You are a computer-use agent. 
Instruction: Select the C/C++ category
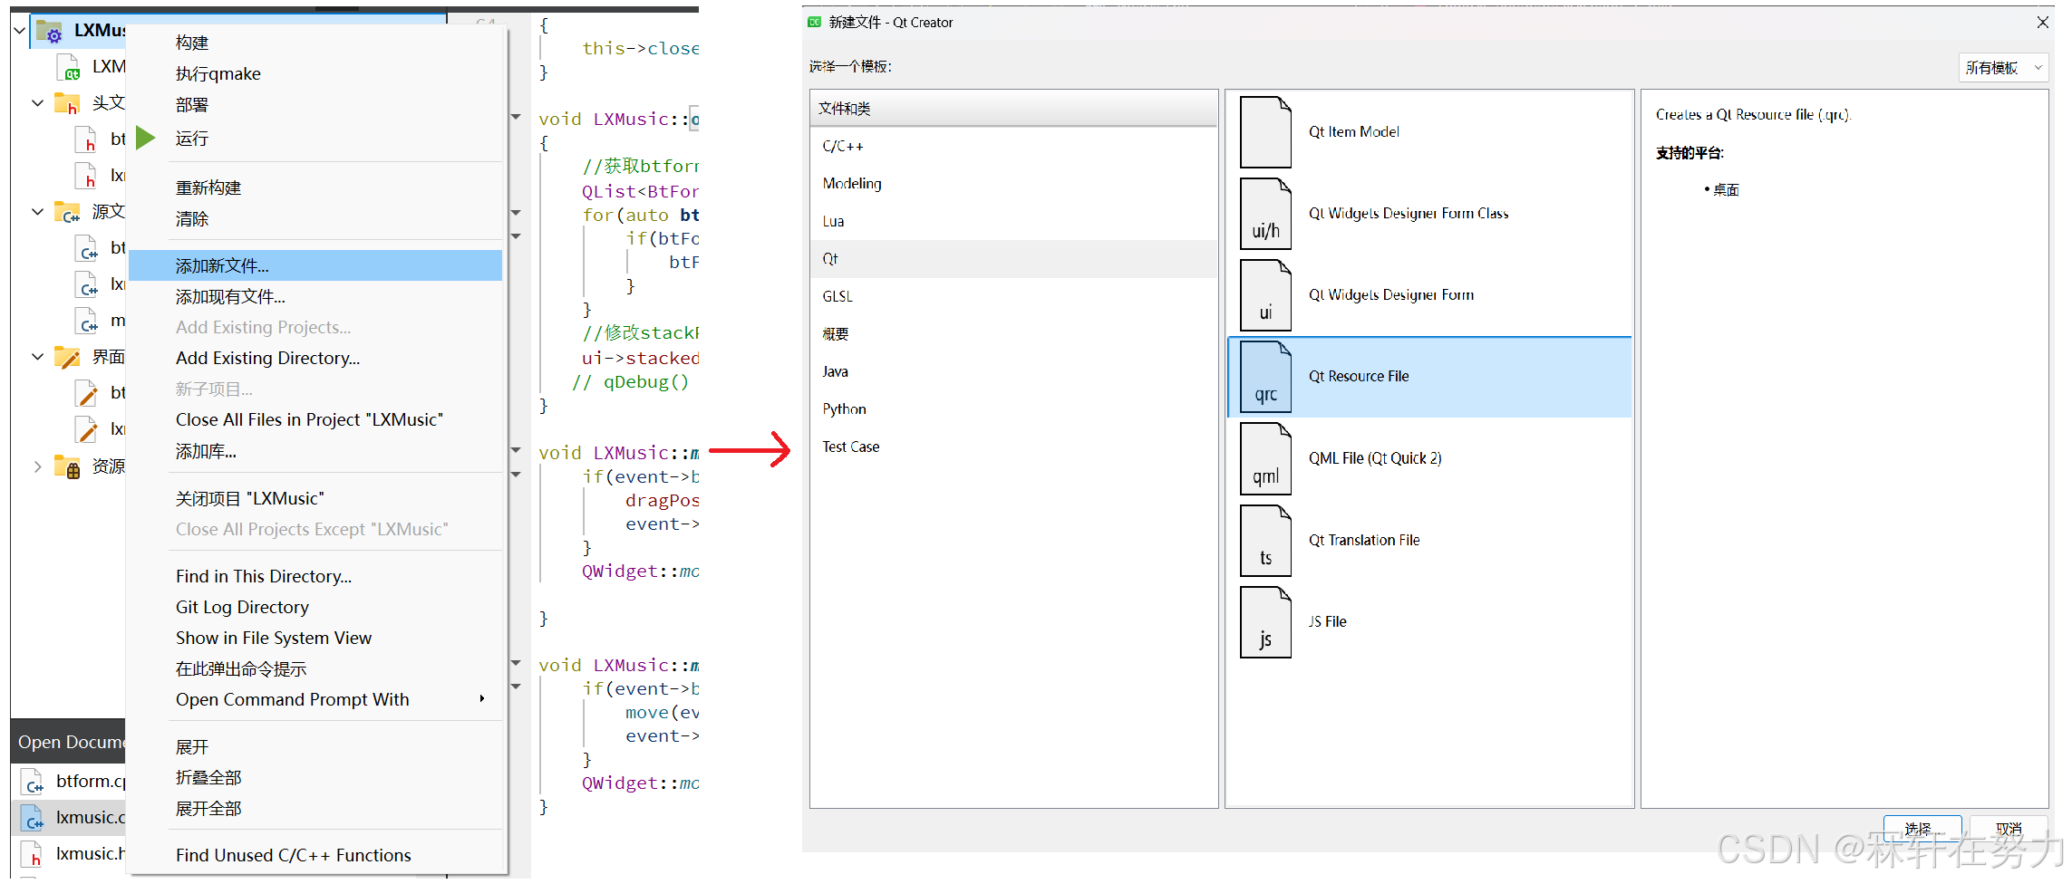(x=1013, y=146)
